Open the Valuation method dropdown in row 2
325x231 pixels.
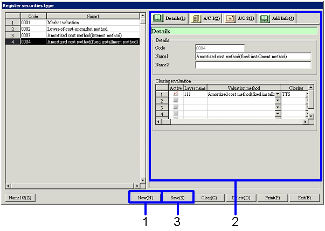pos(278,101)
